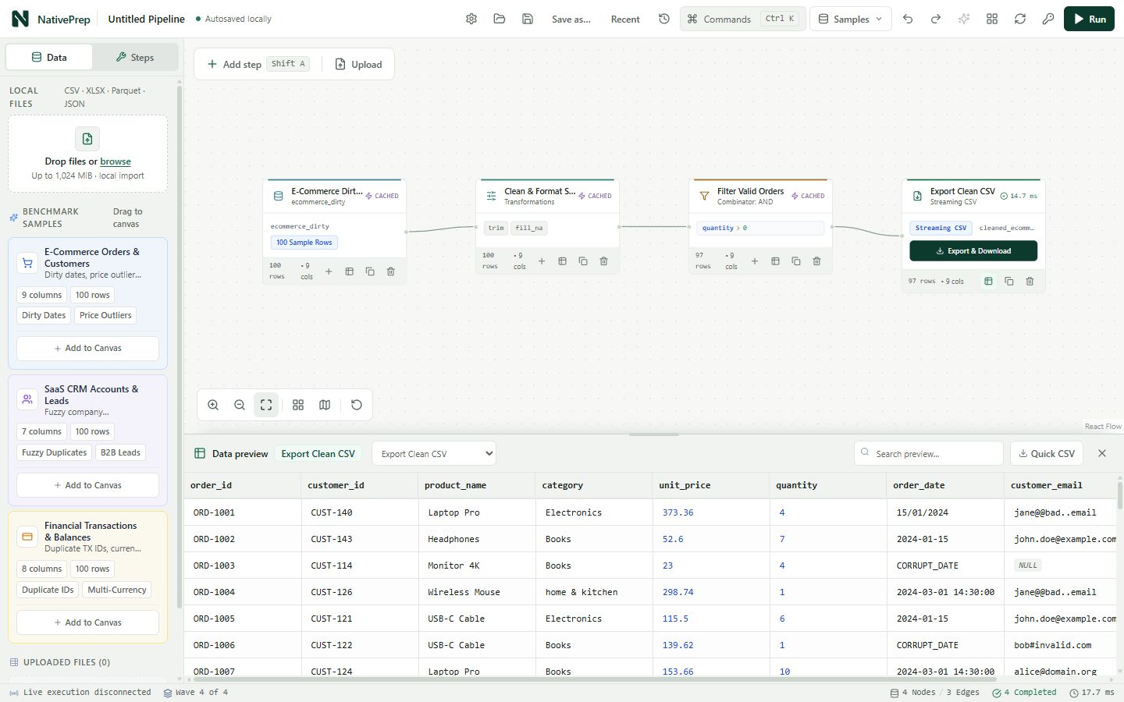Click the Wireless Mouse cell

[477, 592]
